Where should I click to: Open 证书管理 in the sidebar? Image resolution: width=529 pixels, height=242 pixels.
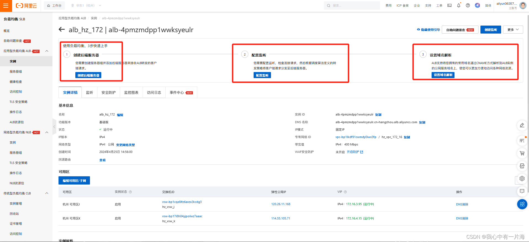[x=16, y=224]
